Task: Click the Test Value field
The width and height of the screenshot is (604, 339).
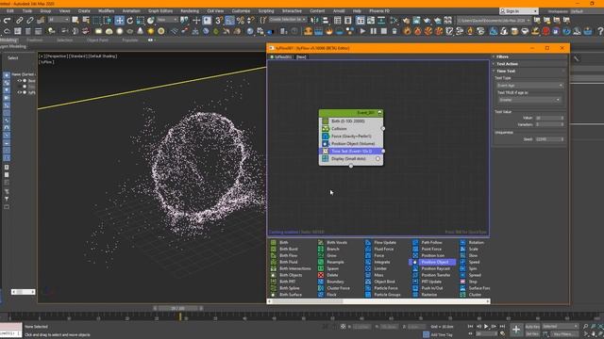Action: click(549, 118)
